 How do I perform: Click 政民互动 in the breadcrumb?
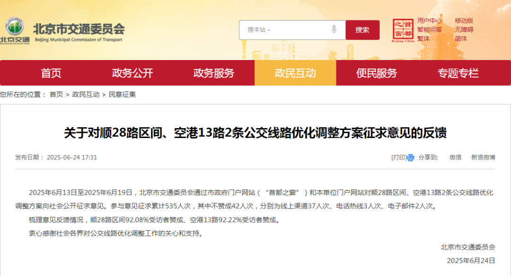click(x=86, y=95)
